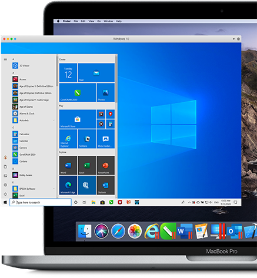Launch Siri from the macOS Dock
The width and height of the screenshot is (257, 278).
point(101,231)
